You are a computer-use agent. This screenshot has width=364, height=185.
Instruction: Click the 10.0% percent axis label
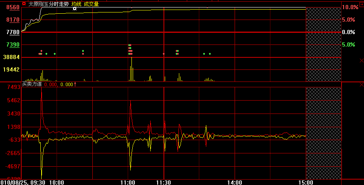click(x=350, y=7)
